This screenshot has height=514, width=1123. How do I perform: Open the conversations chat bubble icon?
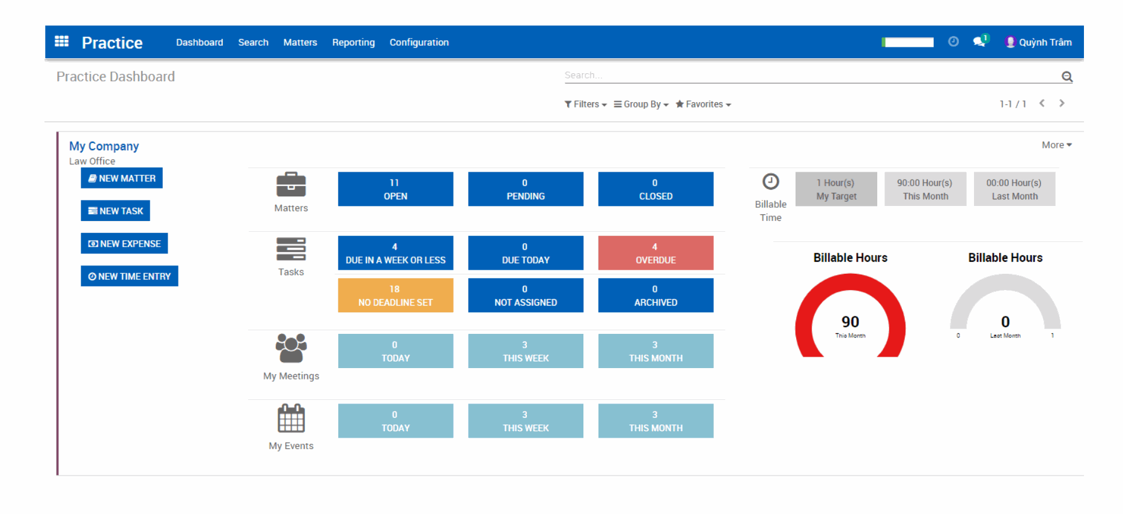click(979, 41)
